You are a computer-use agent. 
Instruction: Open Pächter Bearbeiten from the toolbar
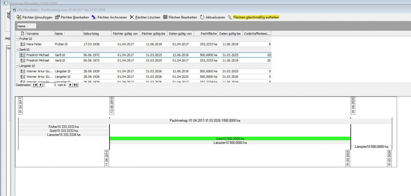[57, 17]
